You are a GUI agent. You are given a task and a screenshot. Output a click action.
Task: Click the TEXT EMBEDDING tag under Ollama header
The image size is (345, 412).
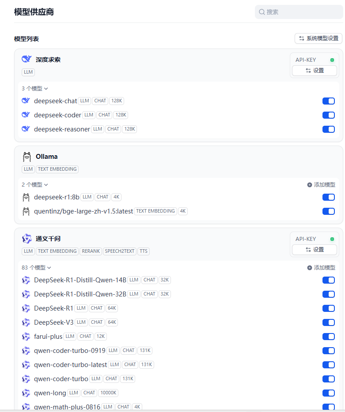[x=57, y=169]
